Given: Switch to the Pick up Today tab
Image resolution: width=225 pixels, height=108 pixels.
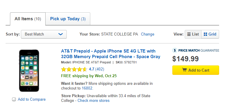Looking at the screenshot, I should [68, 19].
